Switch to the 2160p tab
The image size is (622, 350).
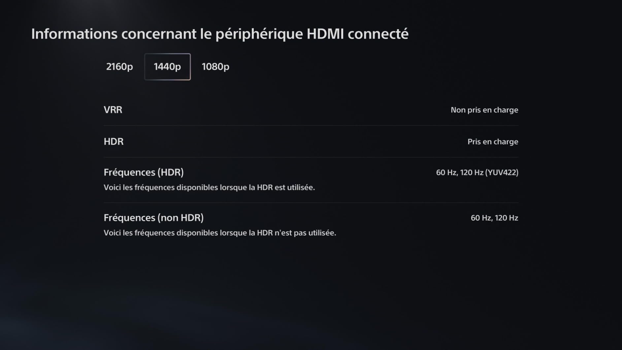119,67
